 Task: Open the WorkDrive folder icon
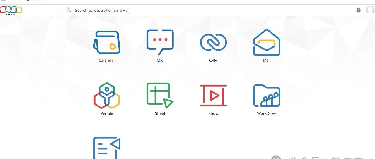(x=267, y=96)
